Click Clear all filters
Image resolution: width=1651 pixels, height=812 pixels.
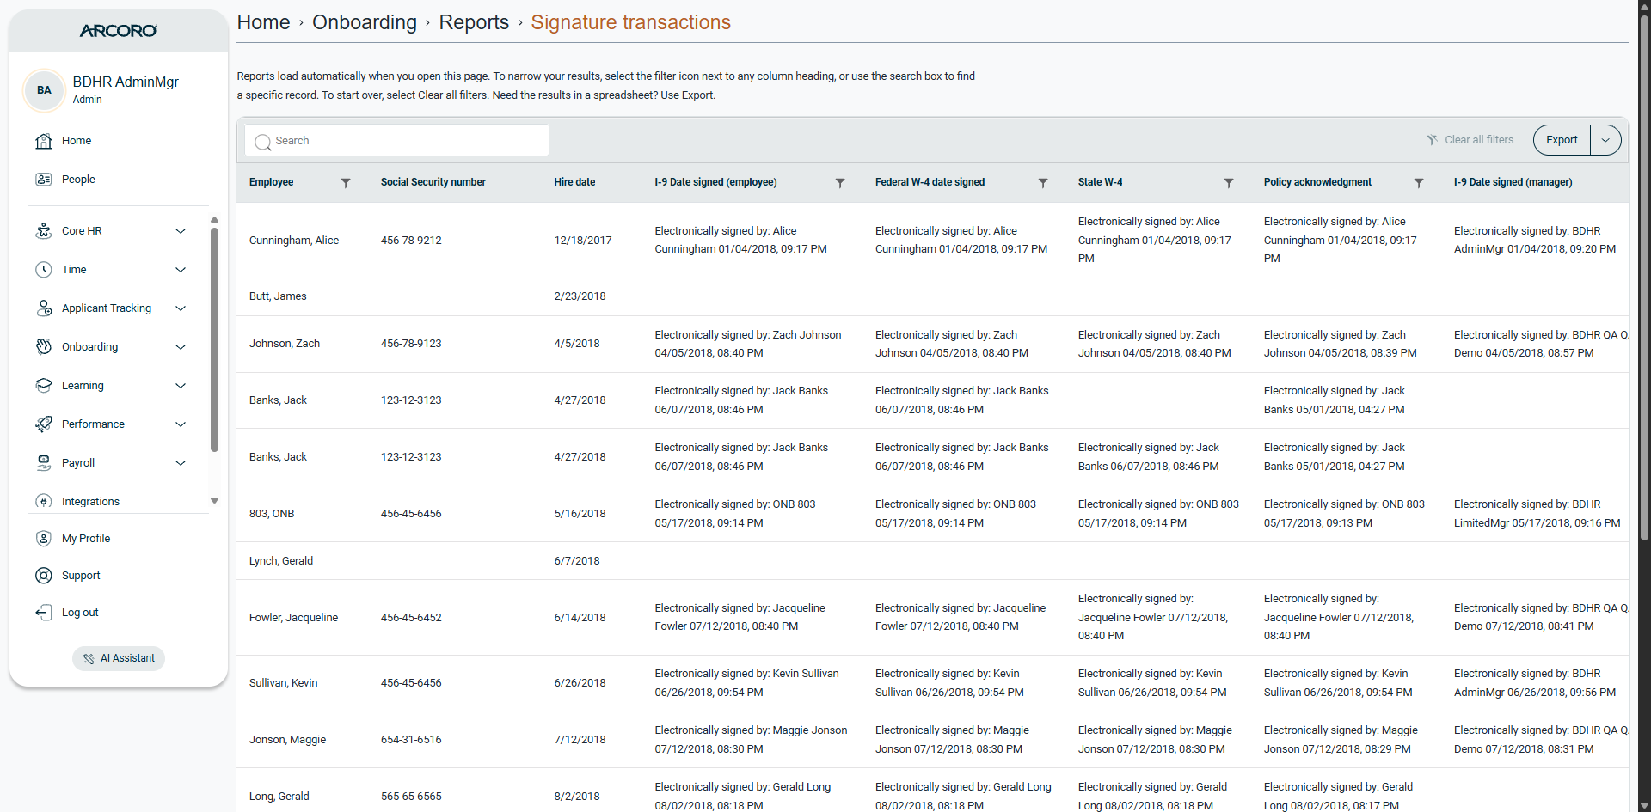point(1470,140)
